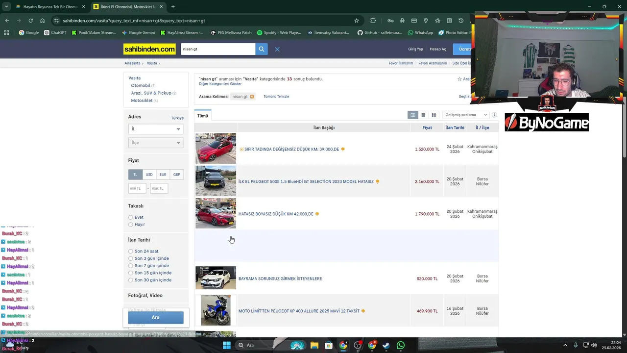The image size is (627, 353).
Task: Select Son 30 gün içinde option
Action: (131, 280)
